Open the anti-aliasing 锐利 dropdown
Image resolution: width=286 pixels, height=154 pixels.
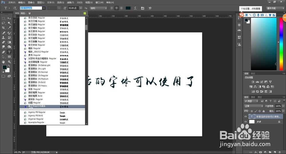coord(98,8)
